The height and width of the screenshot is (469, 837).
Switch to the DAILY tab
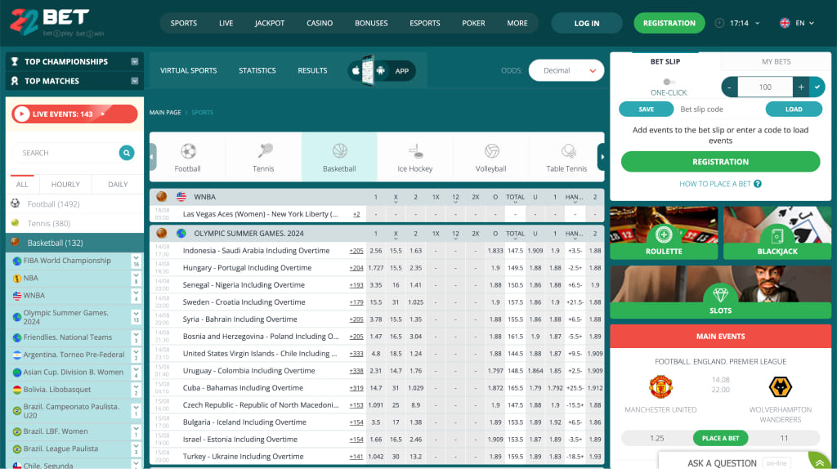tap(118, 184)
